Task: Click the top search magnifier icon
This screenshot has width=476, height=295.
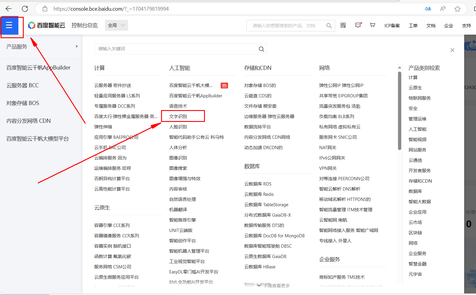Action: (x=329, y=26)
